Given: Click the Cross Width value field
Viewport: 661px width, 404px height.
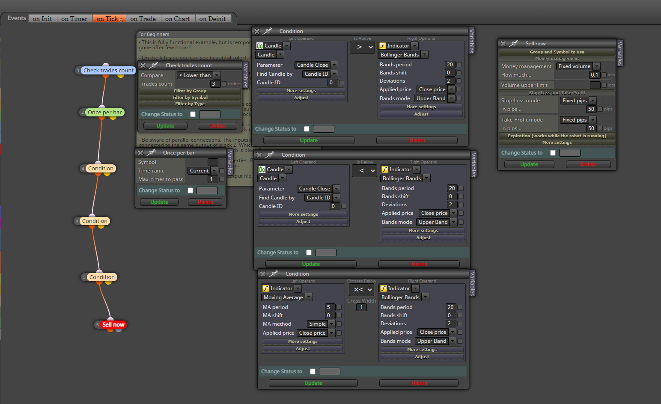Looking at the screenshot, I should tap(361, 307).
